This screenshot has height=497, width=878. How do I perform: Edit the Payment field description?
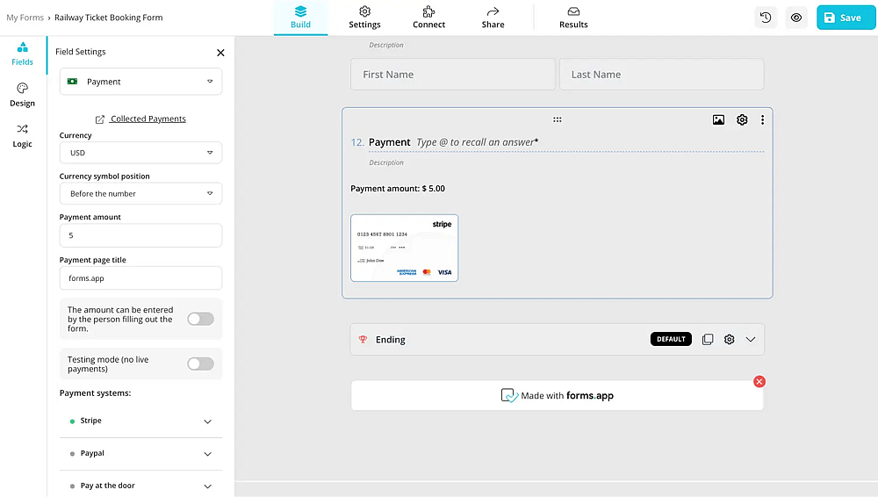385,162
